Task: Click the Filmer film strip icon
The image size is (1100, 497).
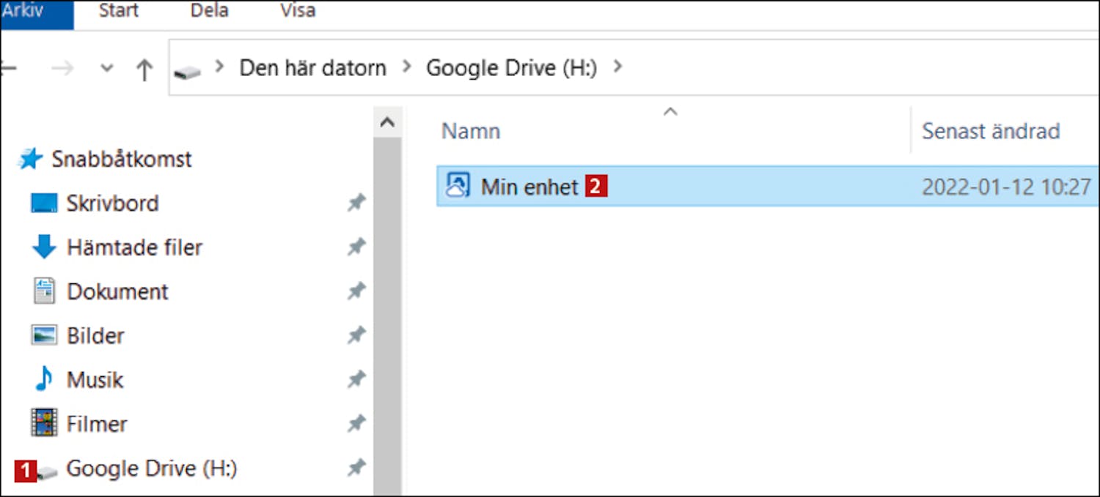Action: pyautogui.click(x=44, y=424)
